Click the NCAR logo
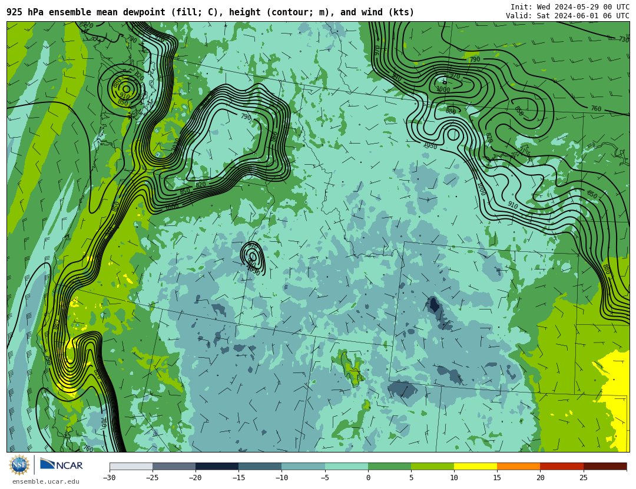Image resolution: width=636 pixels, height=489 pixels. click(62, 464)
